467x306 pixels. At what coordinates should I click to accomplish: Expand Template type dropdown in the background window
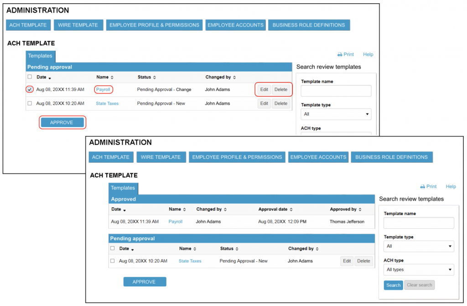coord(336,114)
